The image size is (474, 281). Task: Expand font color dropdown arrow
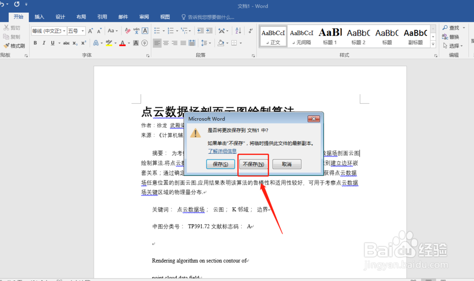(x=129, y=43)
